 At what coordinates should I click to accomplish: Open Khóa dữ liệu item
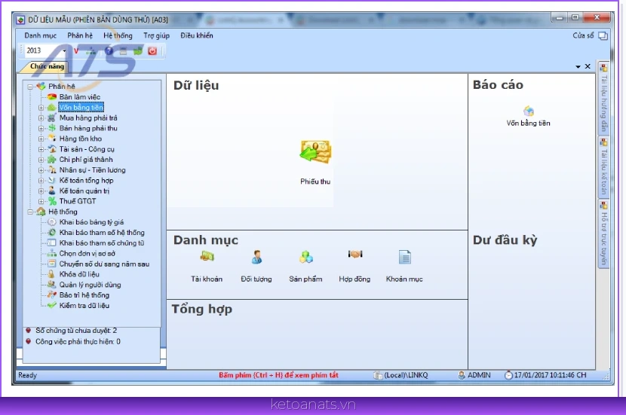(x=79, y=274)
